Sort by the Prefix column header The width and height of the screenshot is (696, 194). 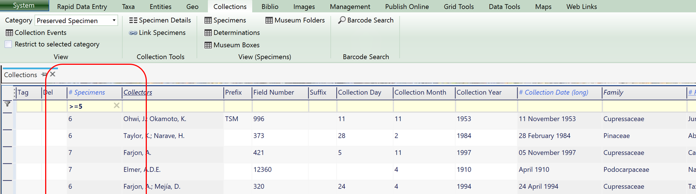tap(238, 92)
